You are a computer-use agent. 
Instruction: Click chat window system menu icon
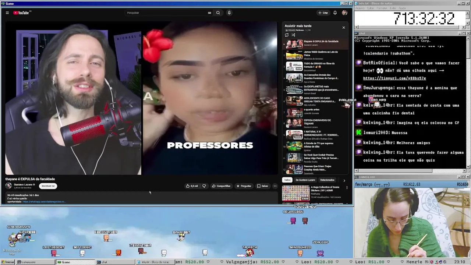point(357,33)
